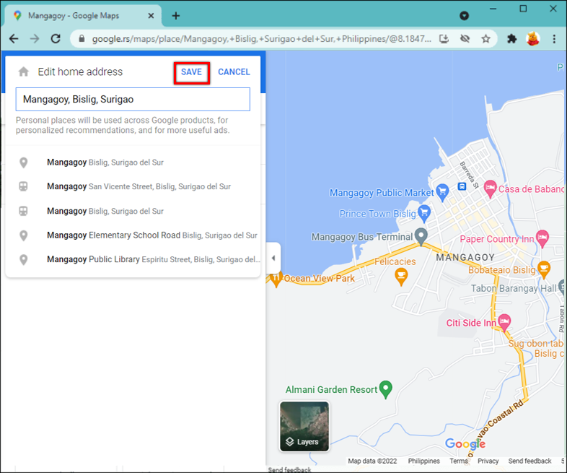The image size is (567, 473).
Task: Choose suggestion Mangagoy Elementary School Road
Action: (133, 235)
